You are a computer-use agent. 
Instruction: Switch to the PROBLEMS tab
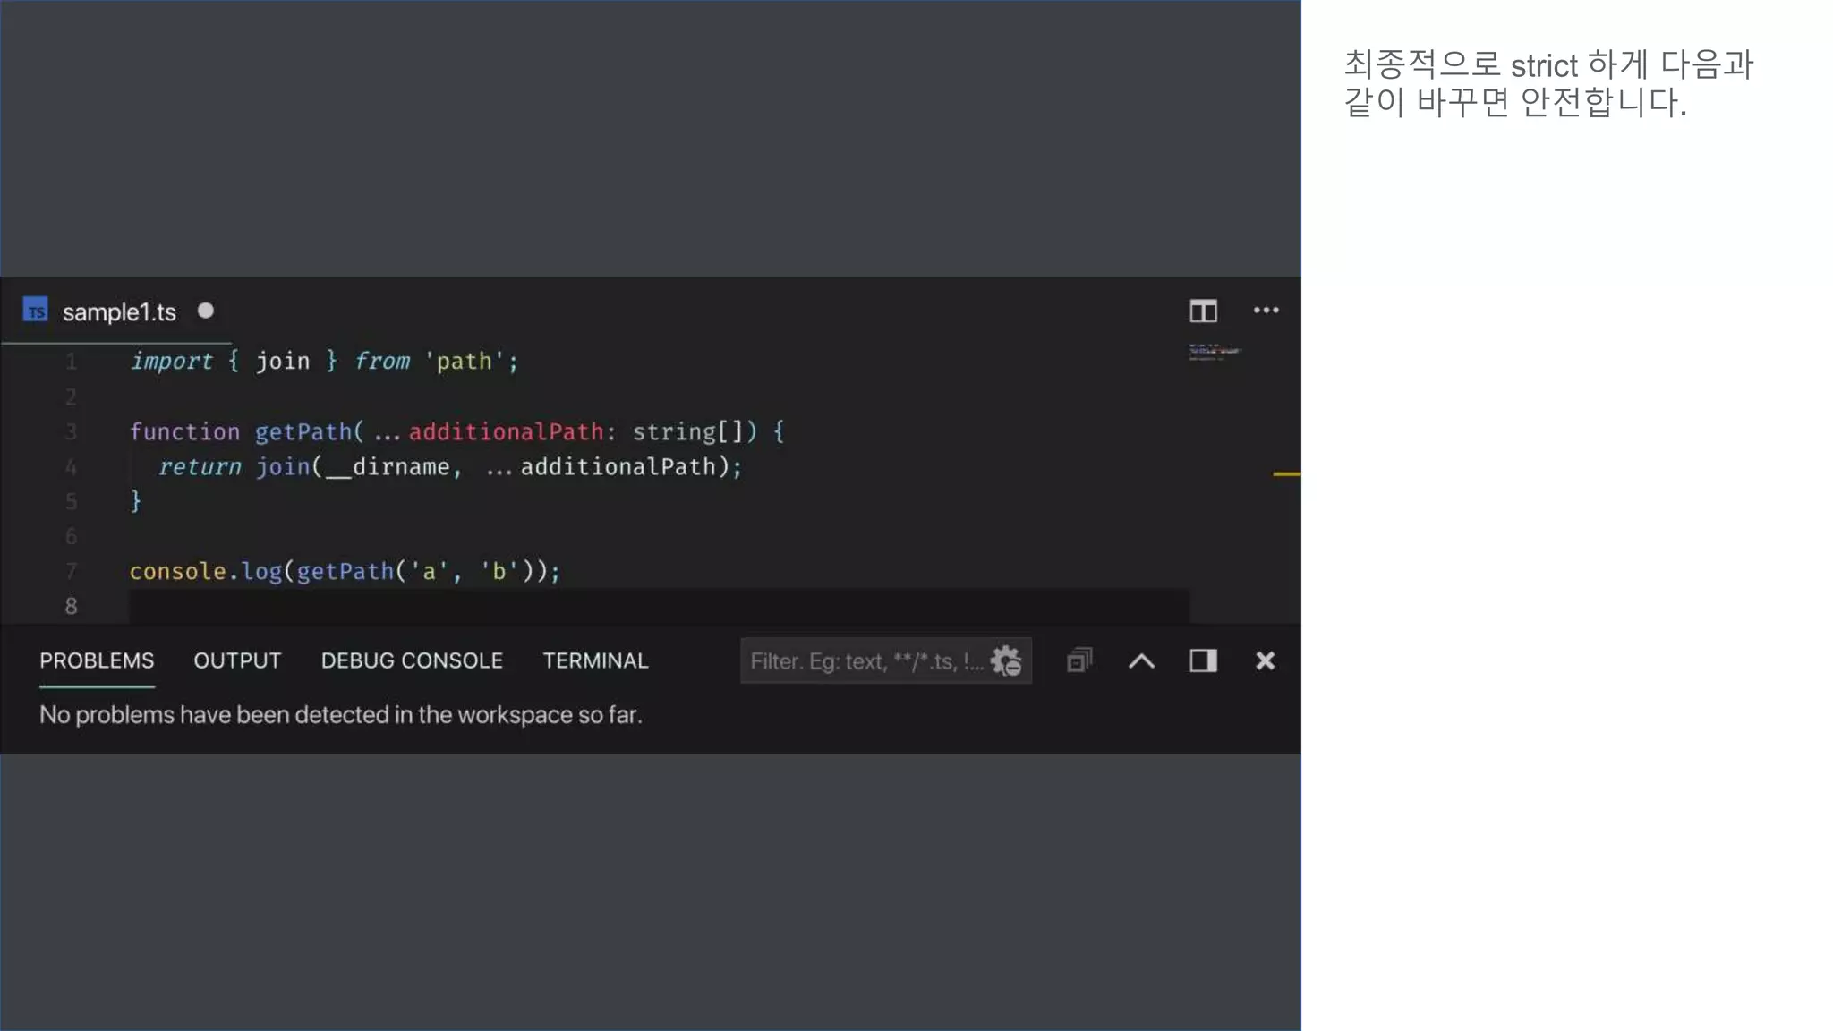[97, 660]
